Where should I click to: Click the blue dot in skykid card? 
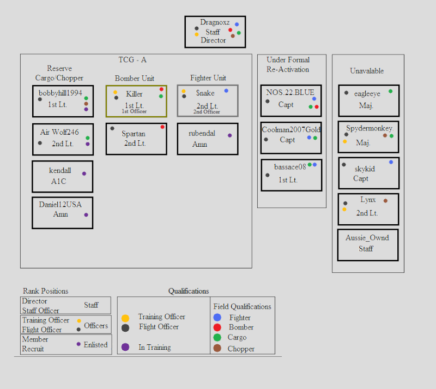(x=391, y=162)
